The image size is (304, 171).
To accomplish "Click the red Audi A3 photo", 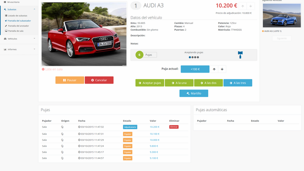I will (84, 34).
